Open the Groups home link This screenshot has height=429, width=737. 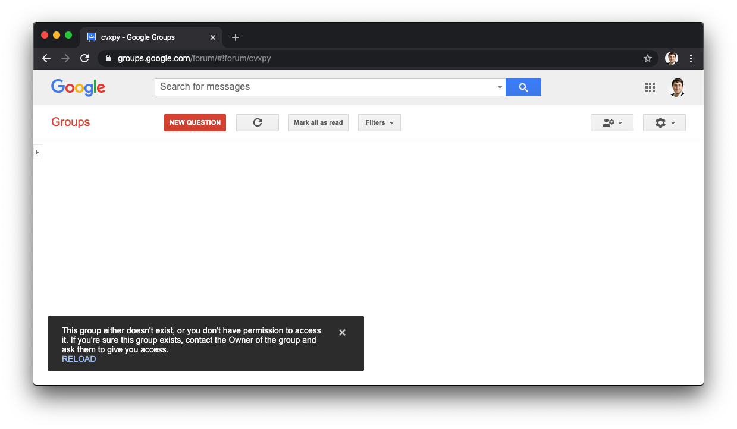70,122
